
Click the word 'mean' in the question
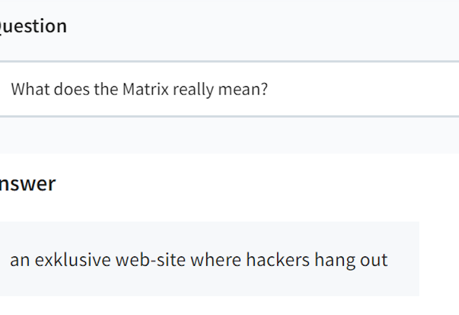point(238,89)
